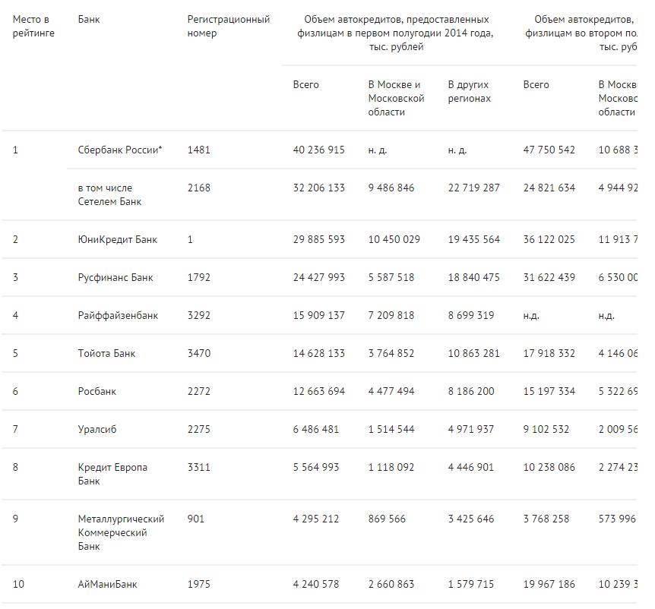Screen dimensions: 655x609
Task: Click registration number 2275
Action: (199, 430)
